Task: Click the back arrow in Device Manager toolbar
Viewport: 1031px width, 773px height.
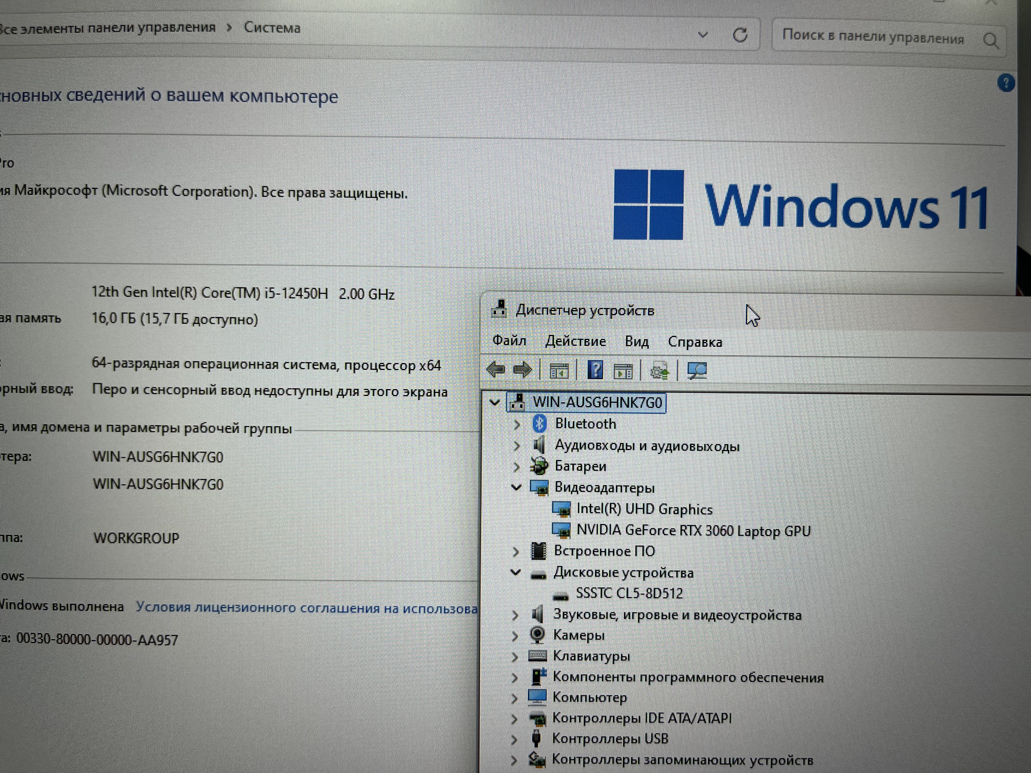Action: [496, 370]
